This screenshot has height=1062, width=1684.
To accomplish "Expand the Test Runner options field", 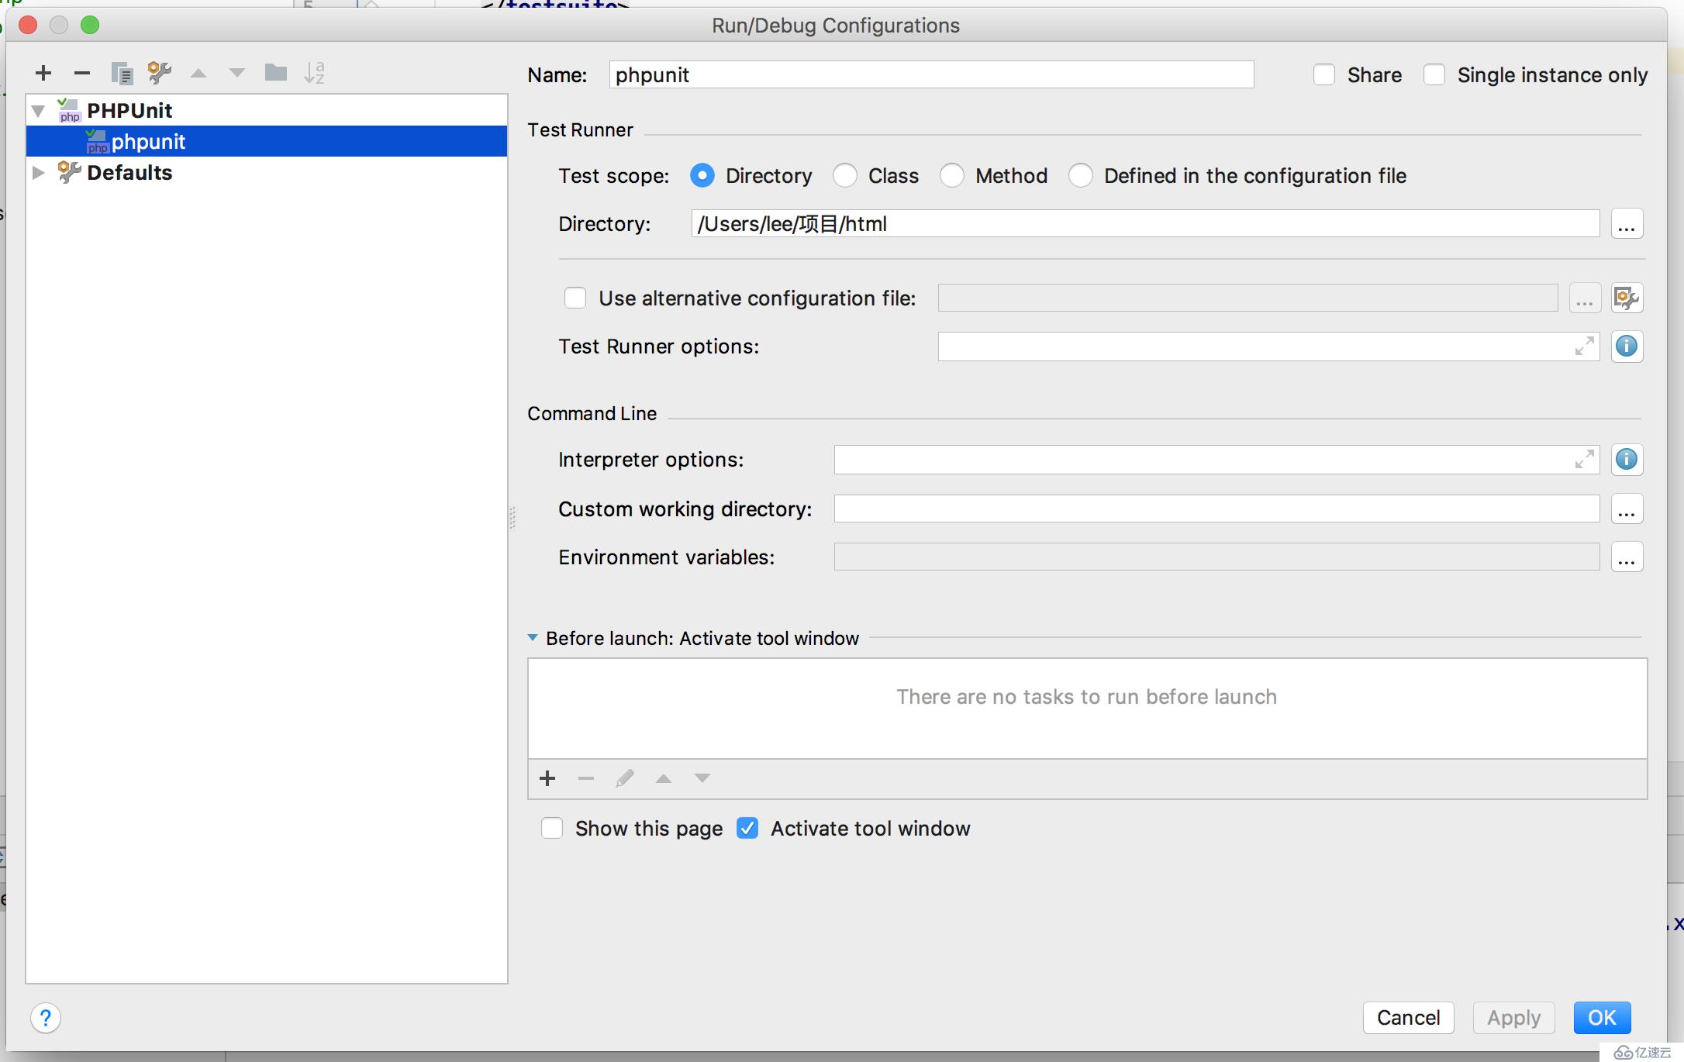I will pyautogui.click(x=1585, y=347).
